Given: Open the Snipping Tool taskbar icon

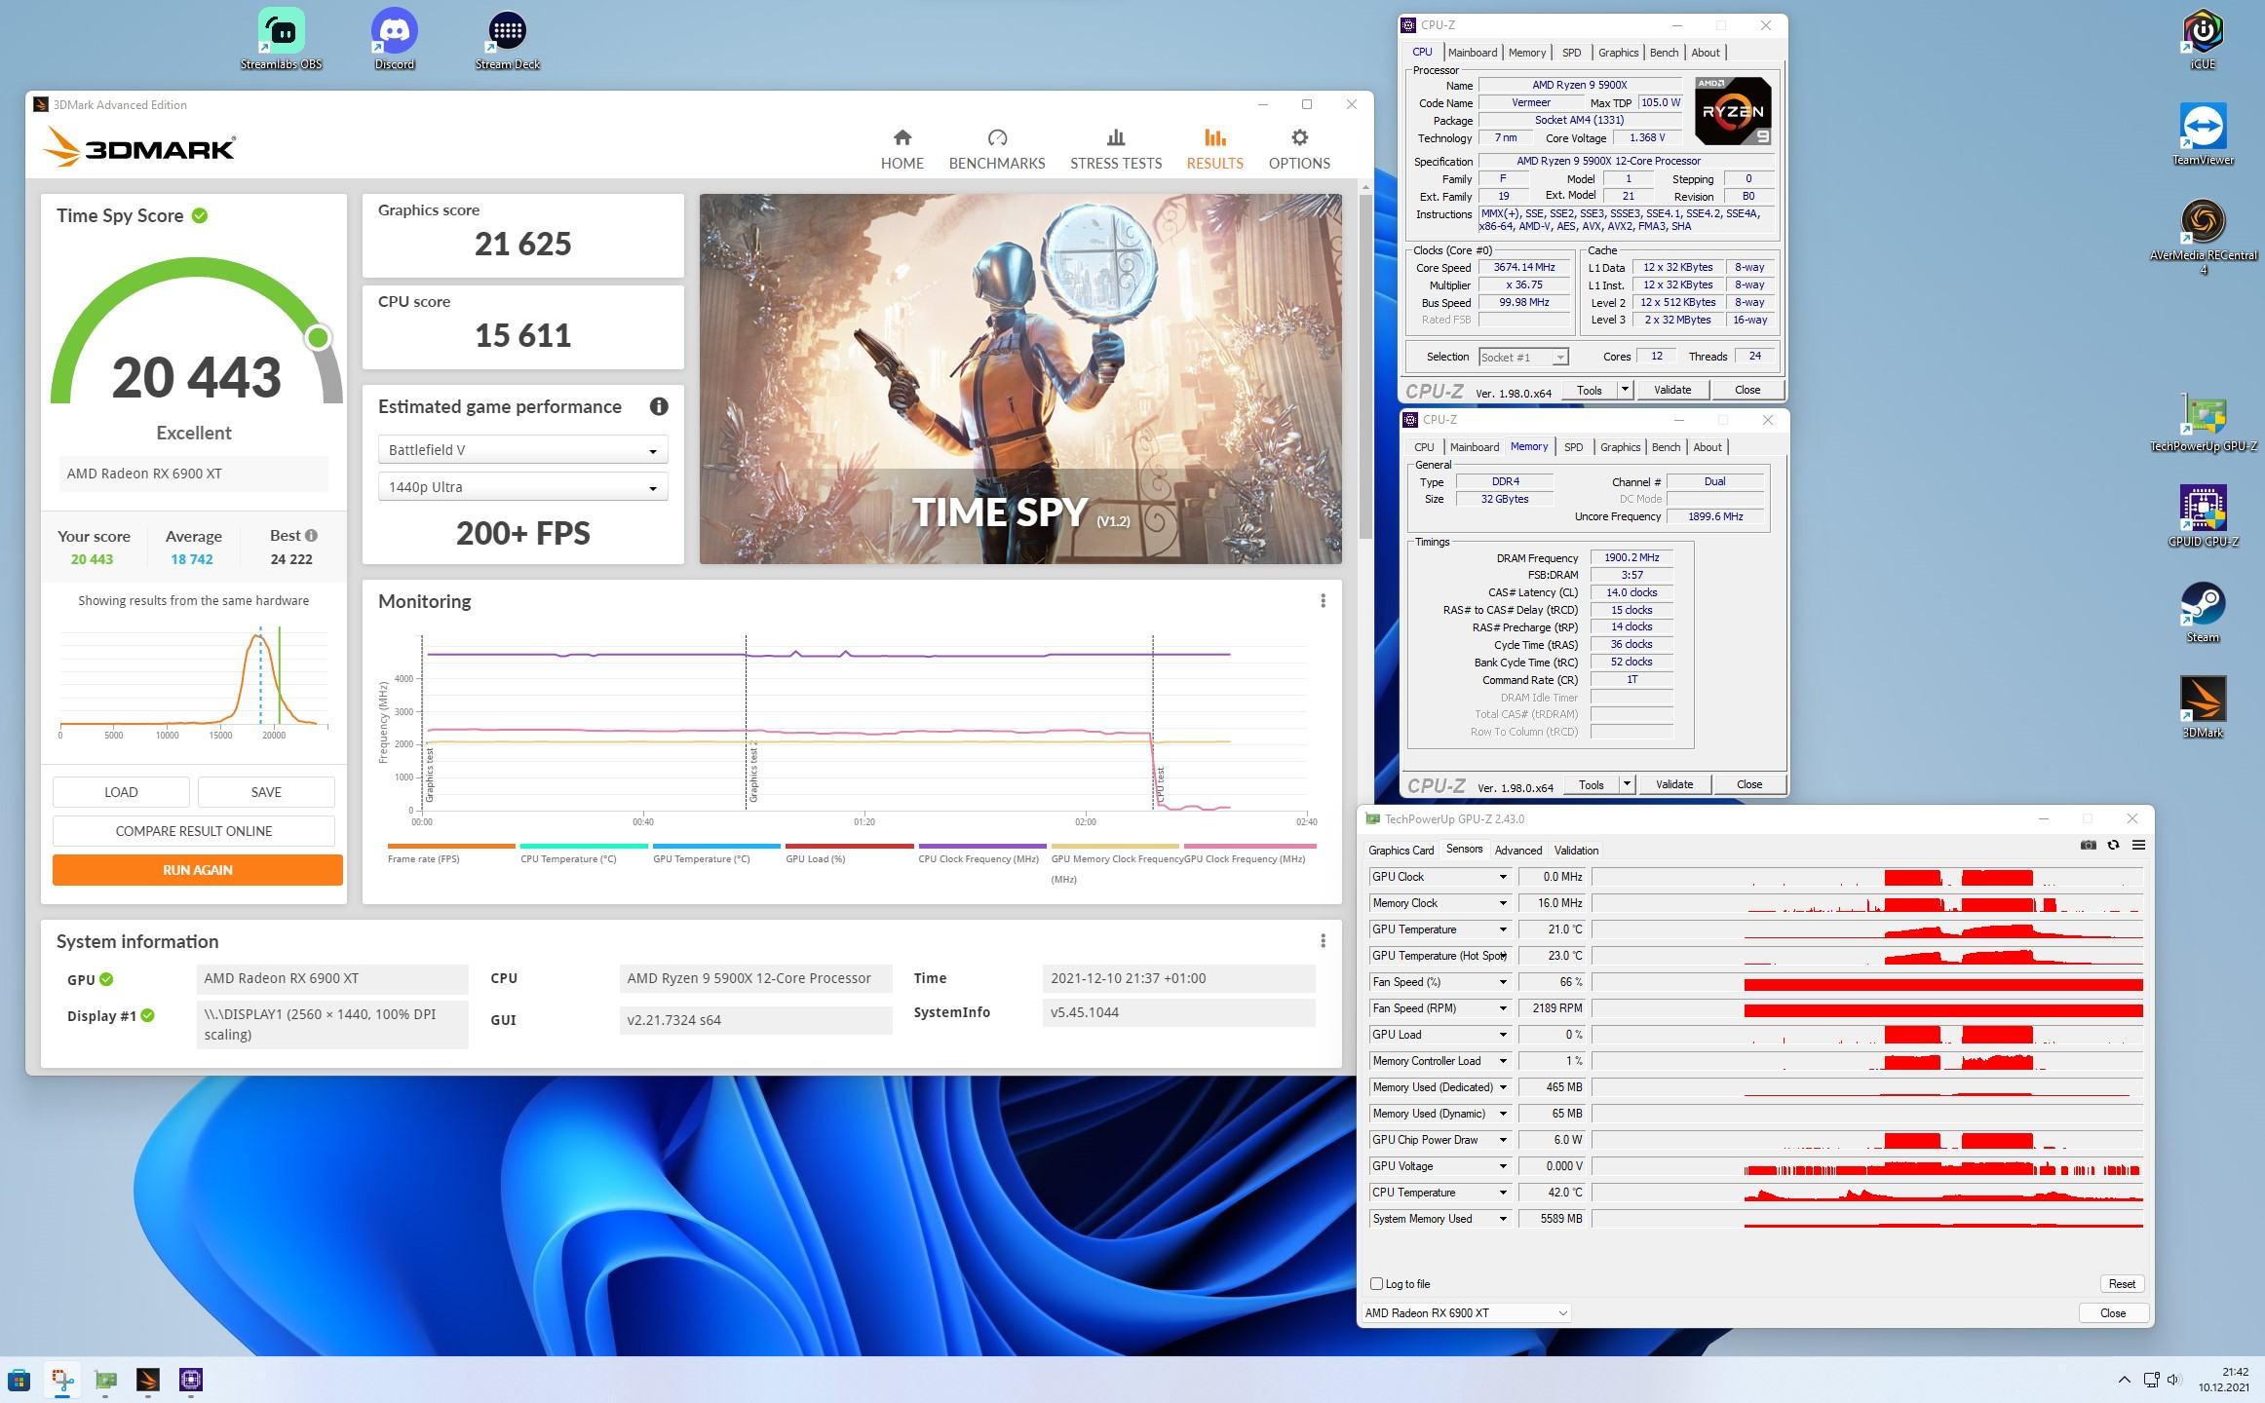Looking at the screenshot, I should [62, 1380].
